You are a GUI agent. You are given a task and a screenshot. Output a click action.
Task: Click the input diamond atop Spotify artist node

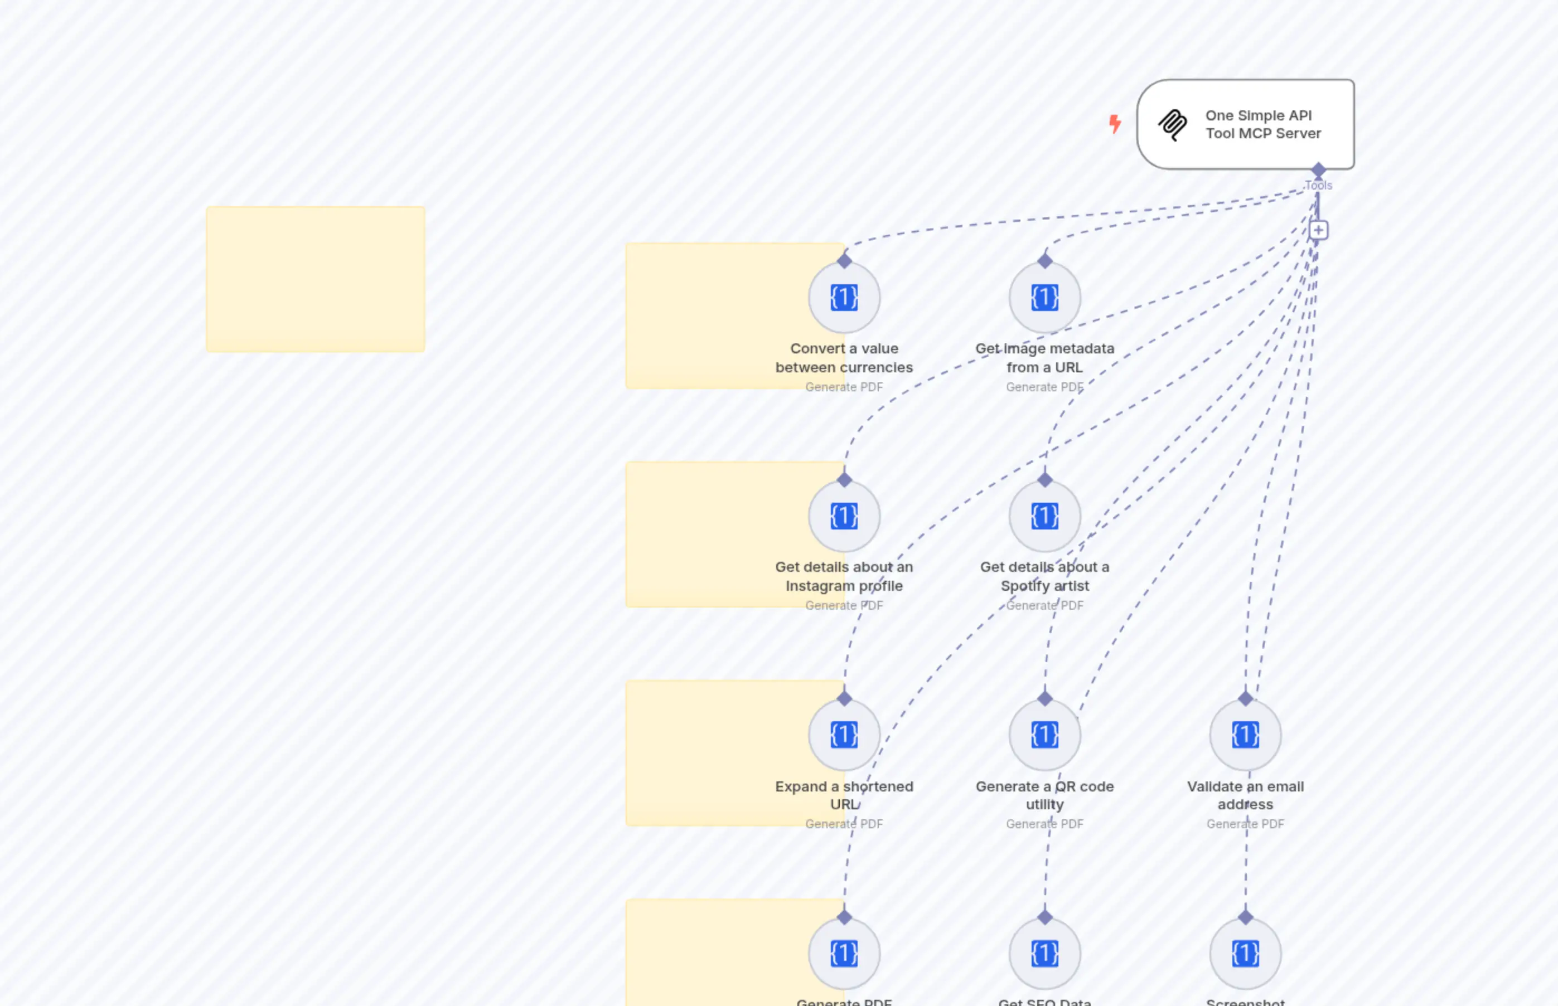[x=1044, y=480]
